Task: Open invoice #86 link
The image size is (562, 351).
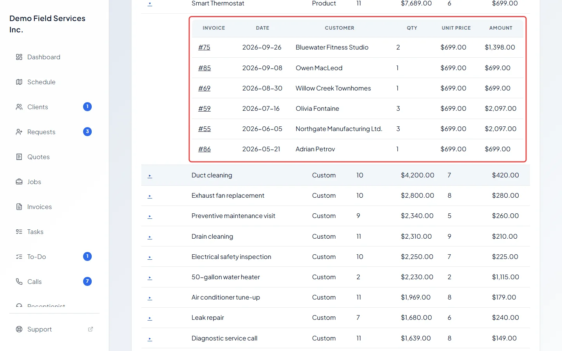Action: 205,149
